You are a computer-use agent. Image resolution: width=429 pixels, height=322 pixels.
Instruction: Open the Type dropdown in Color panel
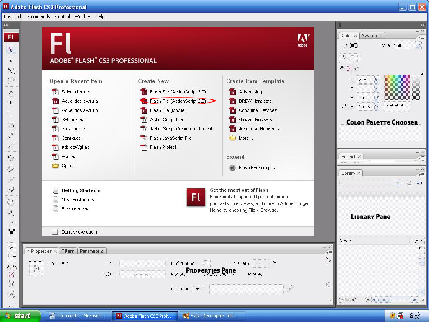tap(419, 45)
